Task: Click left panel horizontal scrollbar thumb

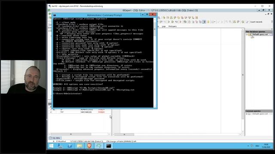Action: pos(71,134)
